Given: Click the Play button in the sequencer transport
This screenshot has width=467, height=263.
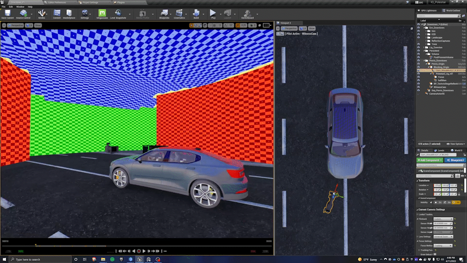Looking at the screenshot, I should (x=144, y=251).
